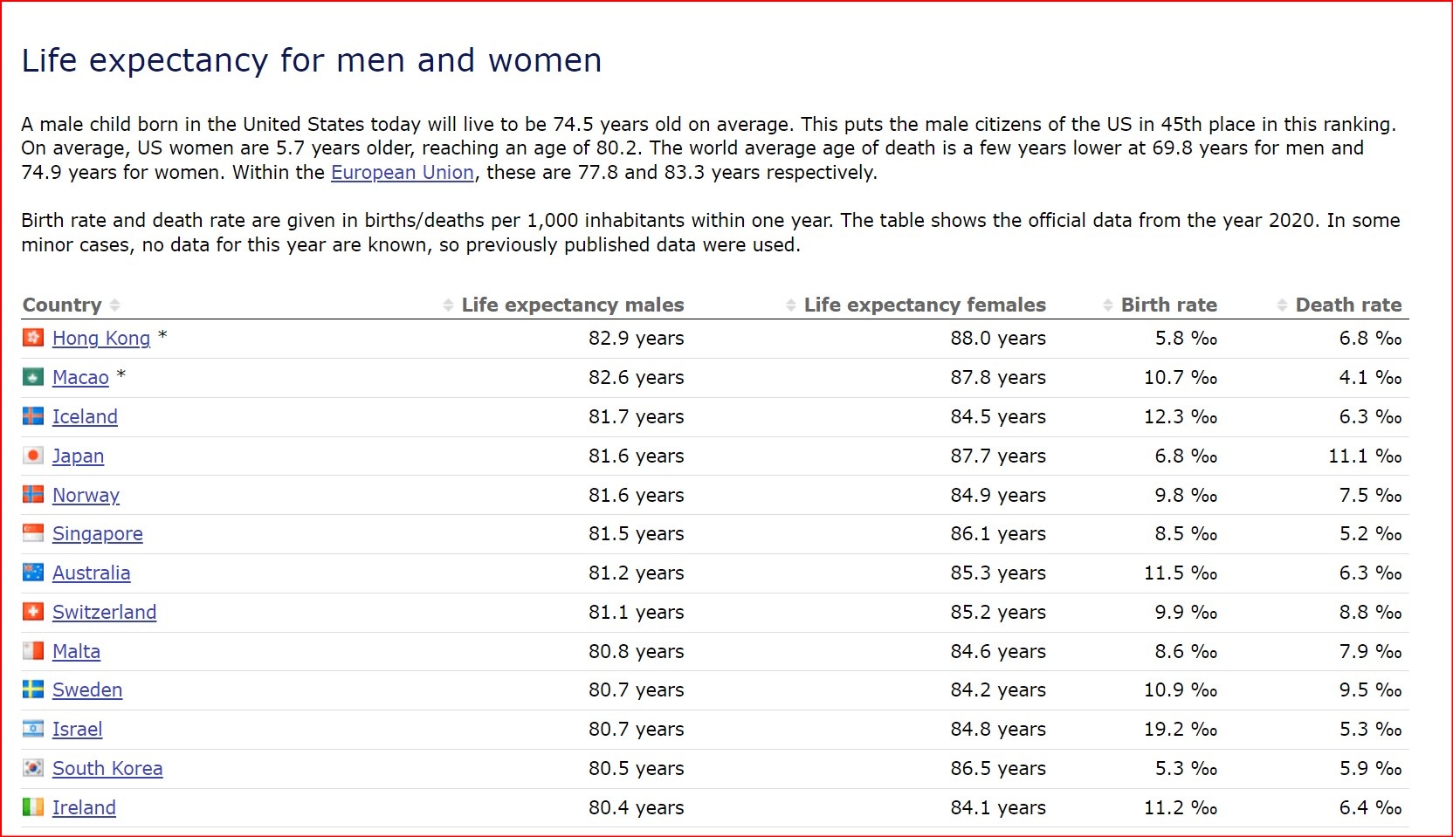The height and width of the screenshot is (837, 1453).
Task: Sort by Death rate column header
Action: tap(1347, 305)
